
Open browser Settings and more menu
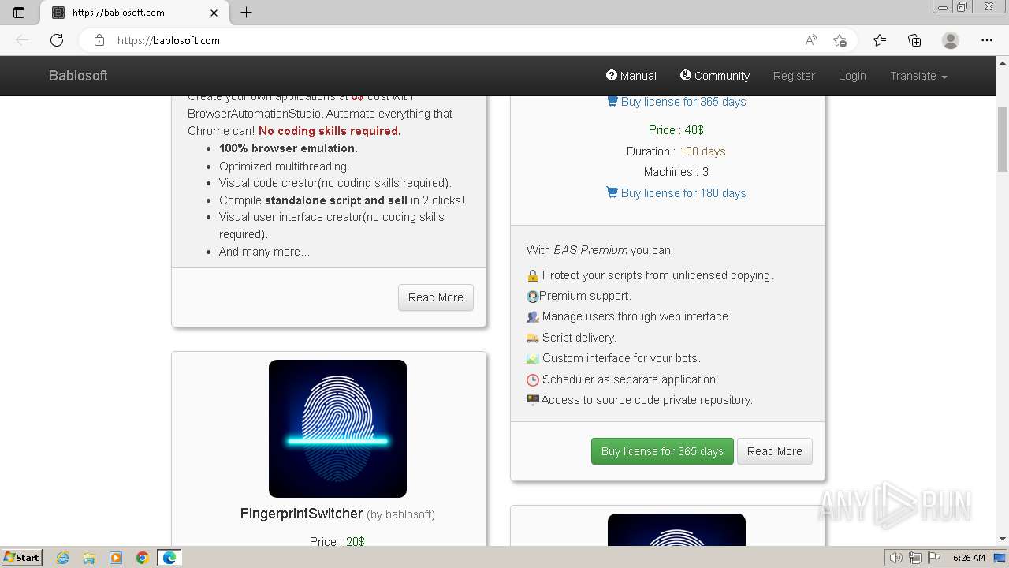click(987, 40)
